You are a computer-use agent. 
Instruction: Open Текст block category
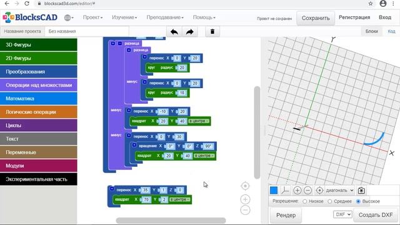(39, 139)
